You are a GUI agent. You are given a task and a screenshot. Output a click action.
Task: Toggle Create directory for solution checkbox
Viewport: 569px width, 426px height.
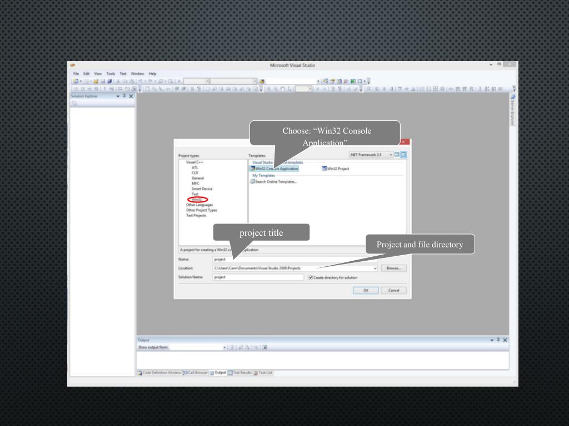pyautogui.click(x=311, y=277)
